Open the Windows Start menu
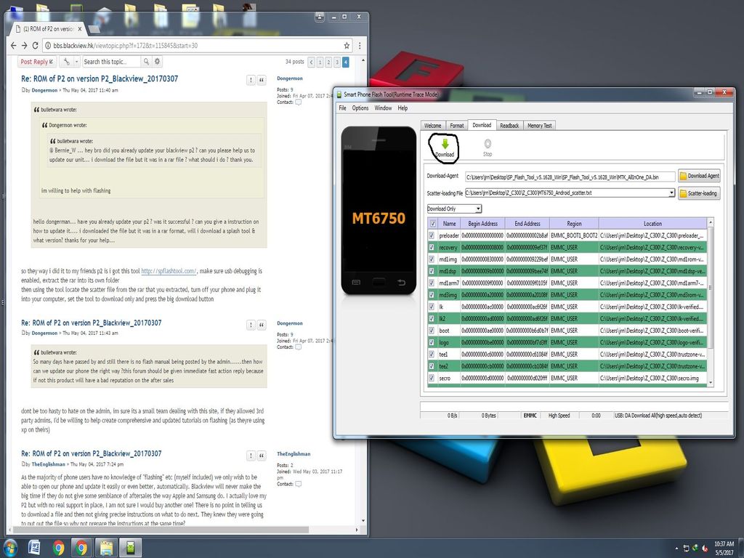This screenshot has height=558, width=744. point(9,548)
